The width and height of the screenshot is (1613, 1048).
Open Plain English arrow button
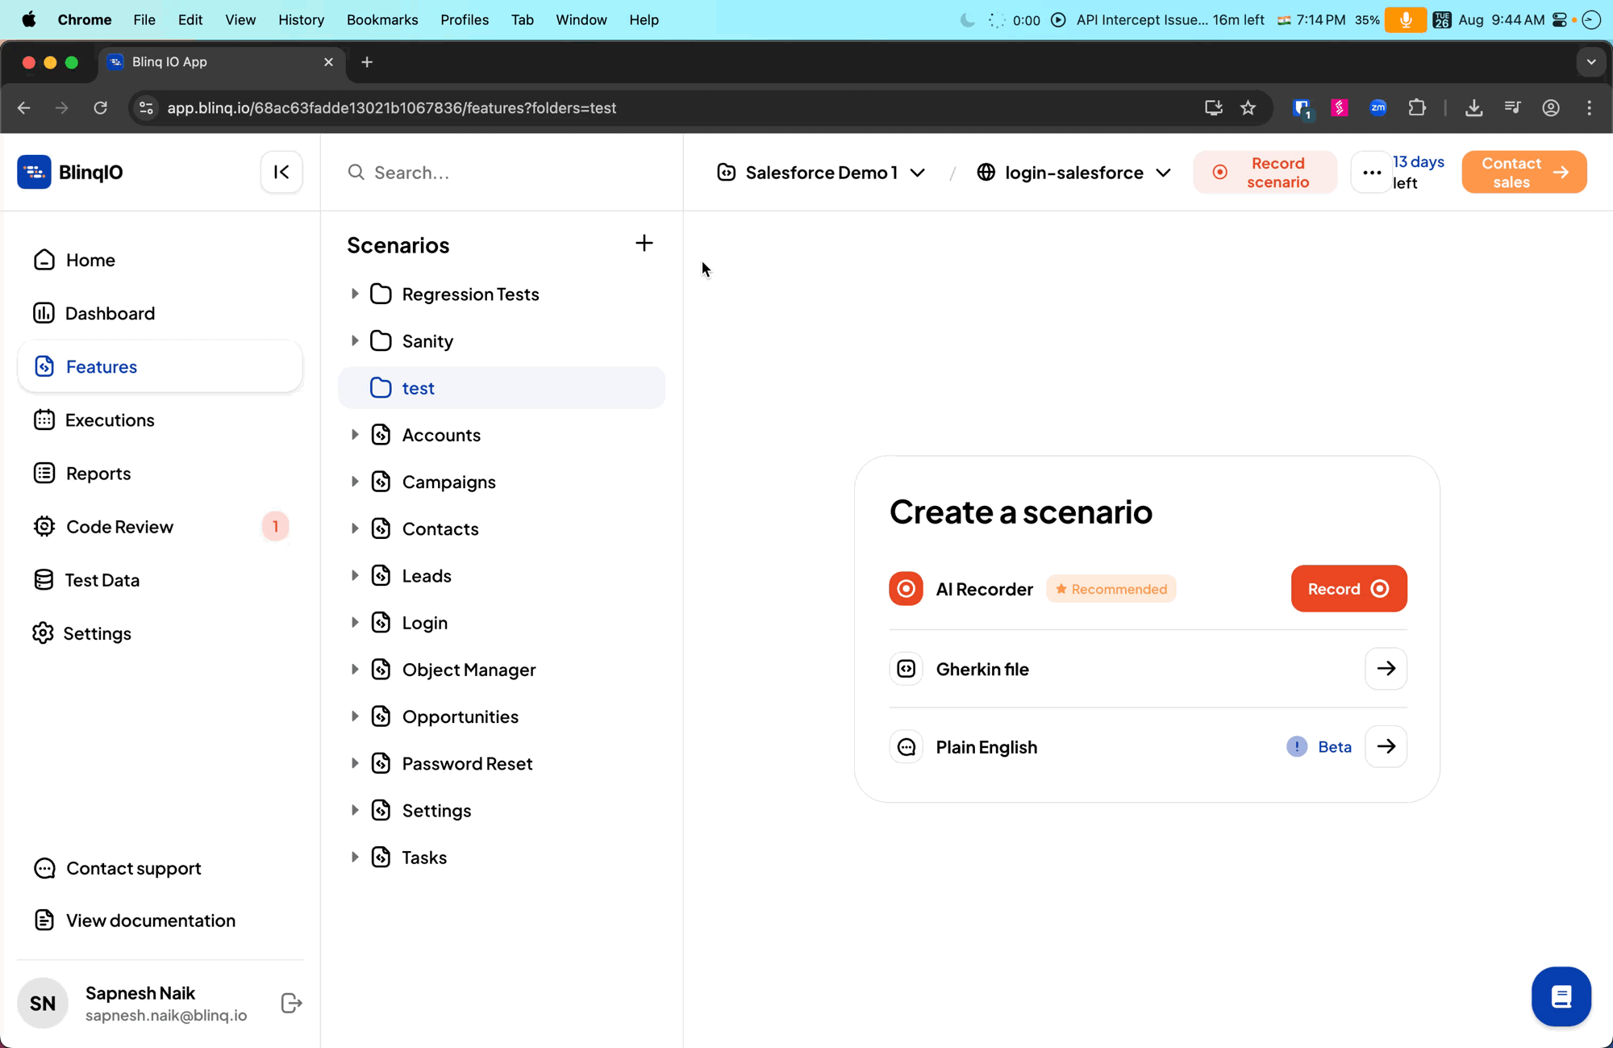[1386, 746]
